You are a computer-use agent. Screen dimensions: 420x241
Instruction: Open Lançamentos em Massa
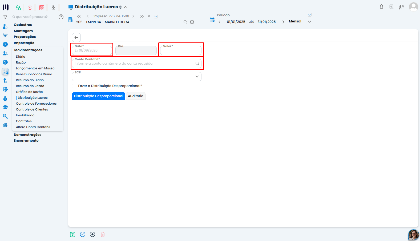tap(35, 68)
